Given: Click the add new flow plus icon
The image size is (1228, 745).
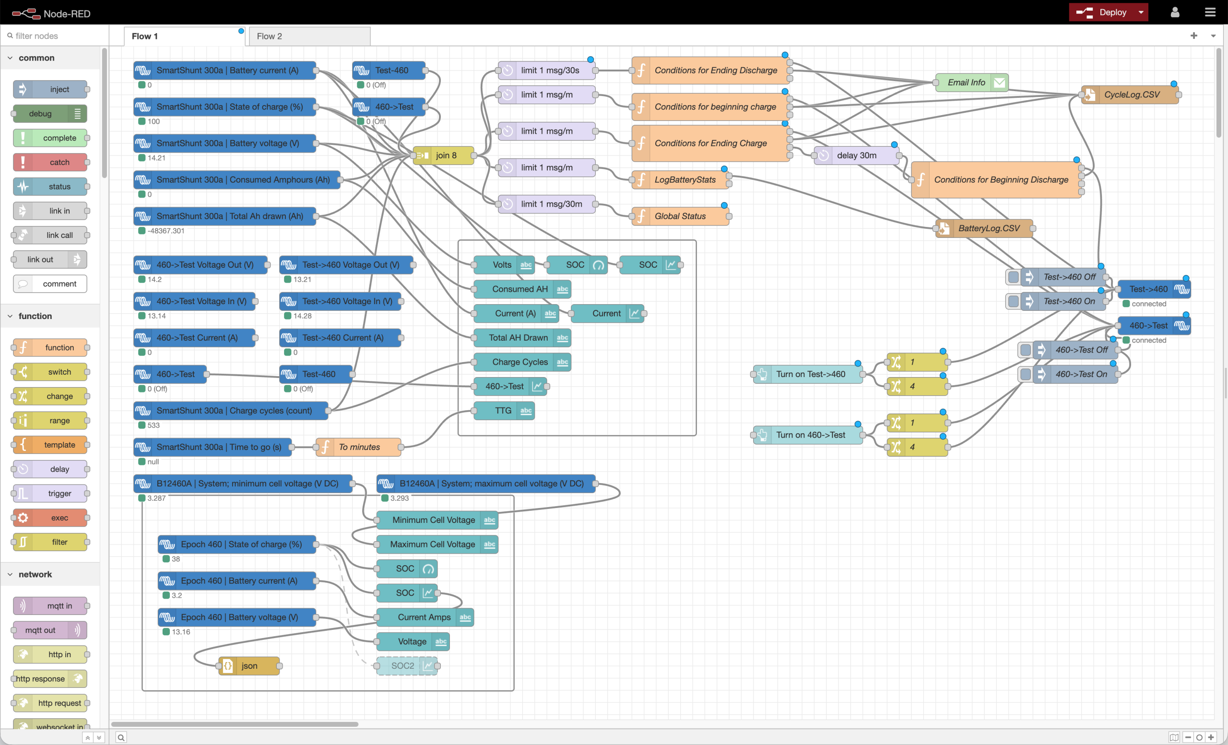Looking at the screenshot, I should (x=1193, y=36).
